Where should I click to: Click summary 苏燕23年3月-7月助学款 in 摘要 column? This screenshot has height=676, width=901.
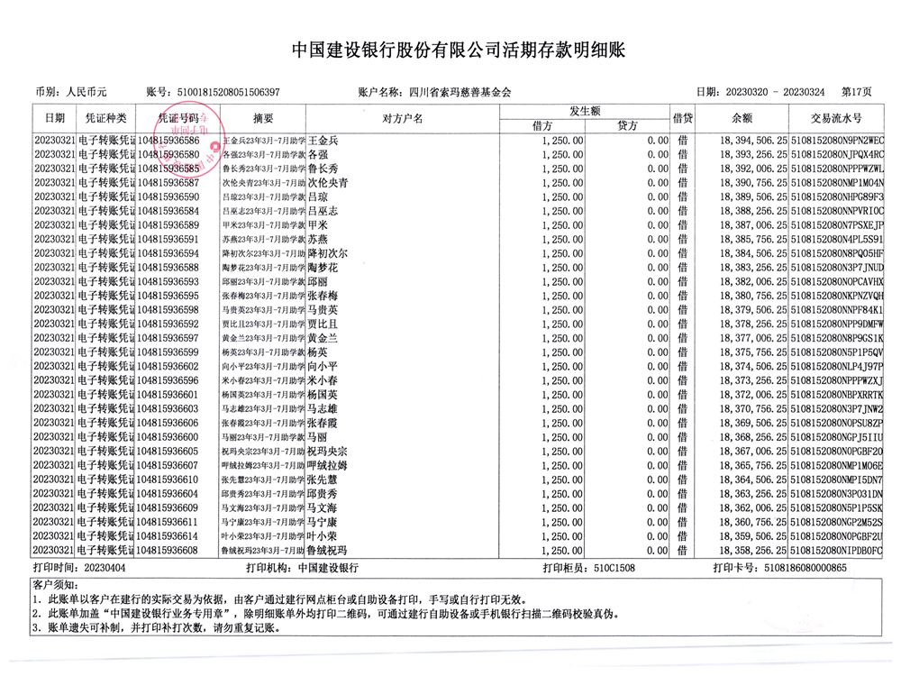pyautogui.click(x=264, y=239)
